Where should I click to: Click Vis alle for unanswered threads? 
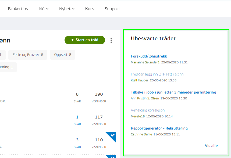[211, 146]
